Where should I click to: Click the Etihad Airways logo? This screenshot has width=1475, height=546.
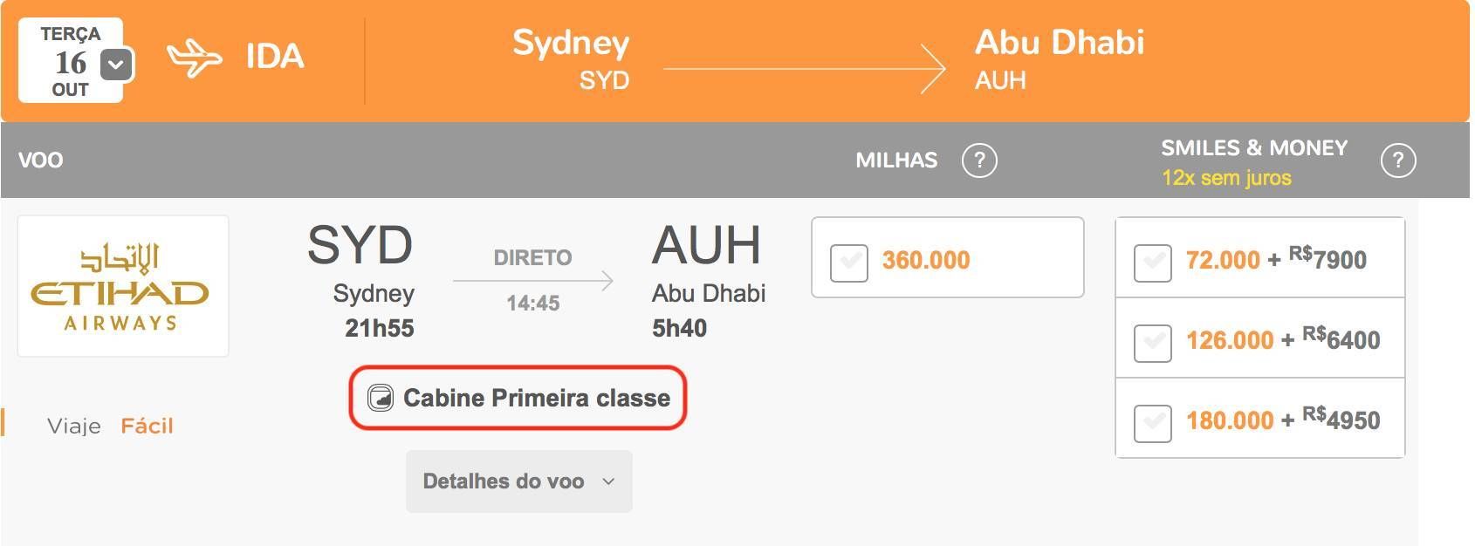[x=123, y=286]
